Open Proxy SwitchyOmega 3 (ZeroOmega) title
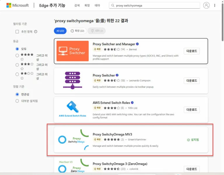224x175 pixels. point(120,164)
